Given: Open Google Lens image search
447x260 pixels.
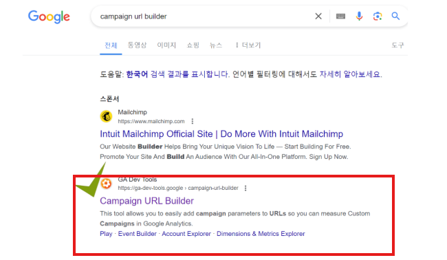Looking at the screenshot, I should (378, 17).
